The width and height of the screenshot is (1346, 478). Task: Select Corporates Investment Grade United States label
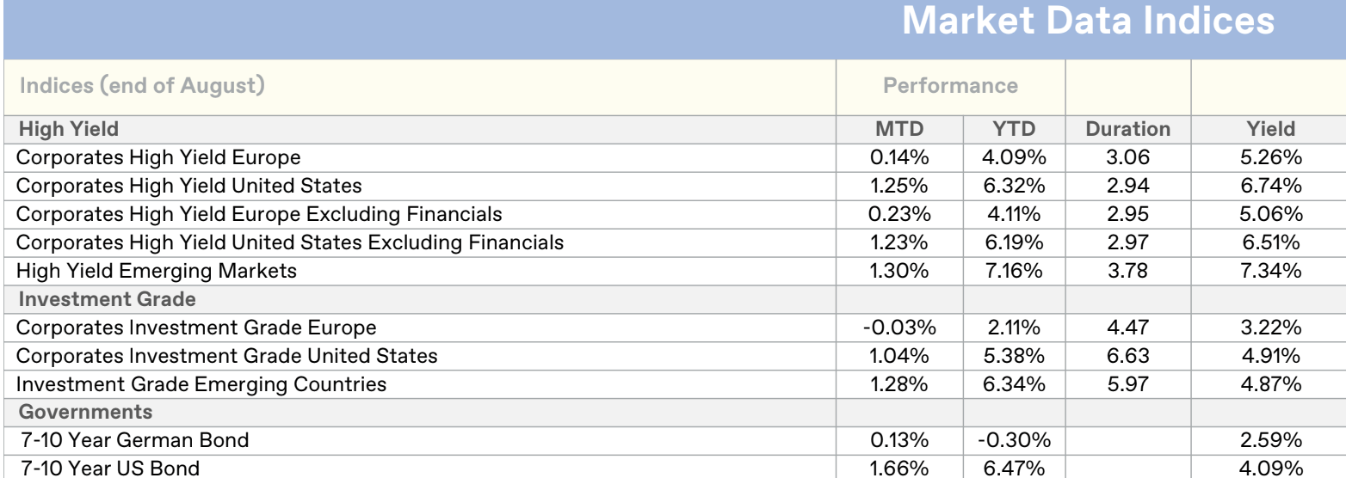226,356
